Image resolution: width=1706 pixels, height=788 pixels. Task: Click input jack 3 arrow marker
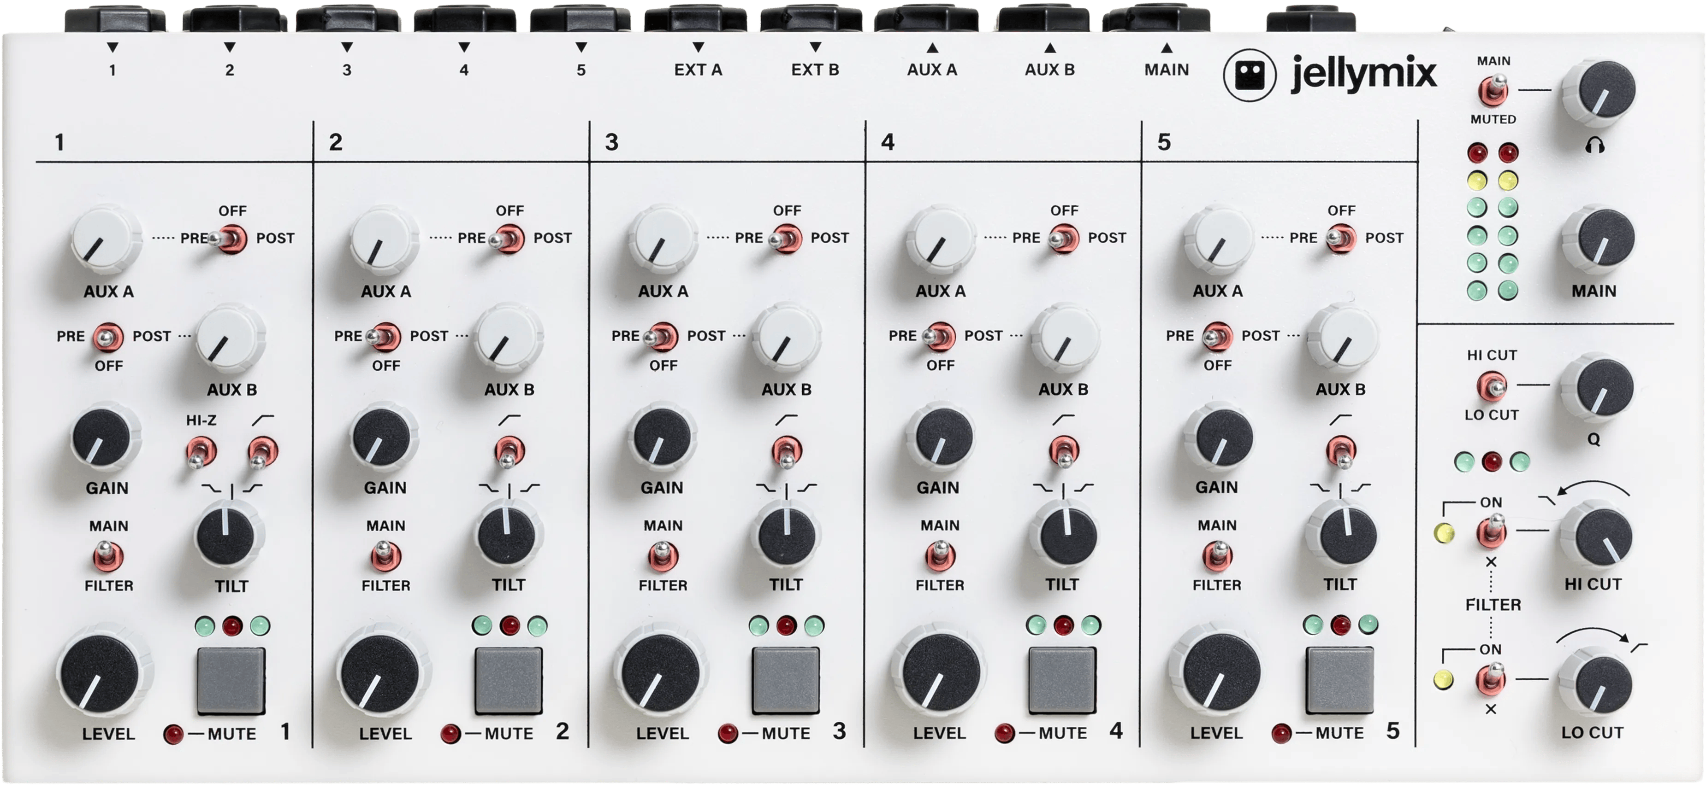point(346,47)
